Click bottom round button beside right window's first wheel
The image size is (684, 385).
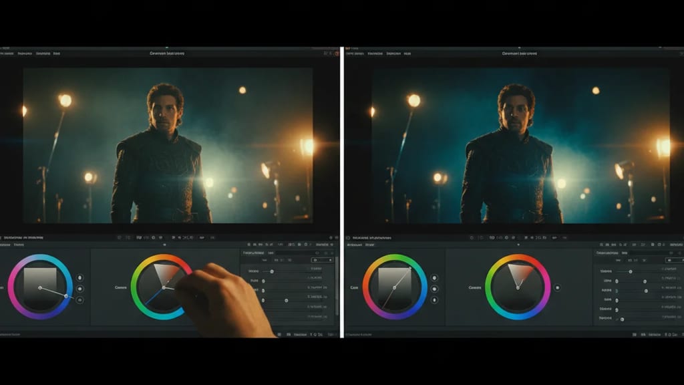click(434, 300)
